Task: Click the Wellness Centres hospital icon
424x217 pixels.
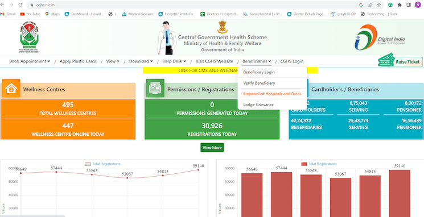Action: click(11, 88)
